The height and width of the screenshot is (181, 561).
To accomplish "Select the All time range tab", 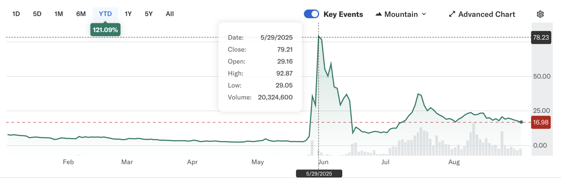I will click(169, 14).
